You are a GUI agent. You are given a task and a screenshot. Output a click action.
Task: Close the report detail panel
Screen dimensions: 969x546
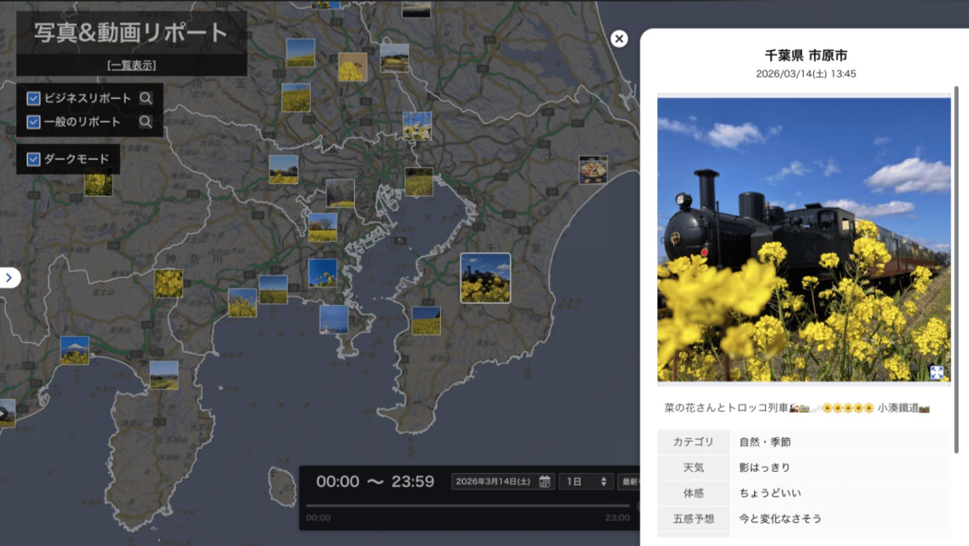point(619,39)
